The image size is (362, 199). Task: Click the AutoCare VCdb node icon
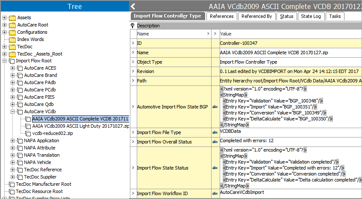[x=20, y=112]
